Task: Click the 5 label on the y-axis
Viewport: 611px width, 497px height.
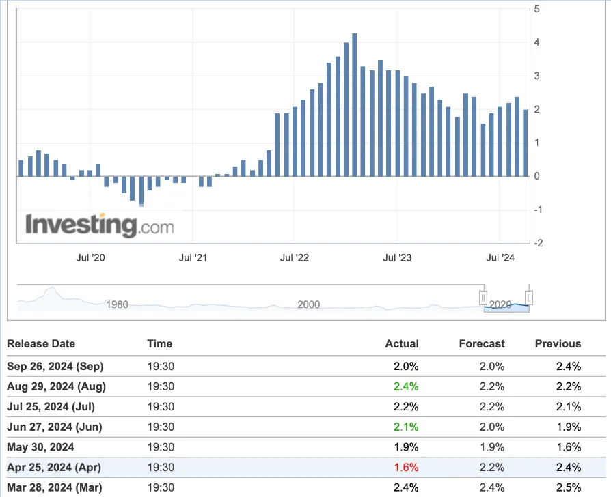Action: click(x=537, y=9)
